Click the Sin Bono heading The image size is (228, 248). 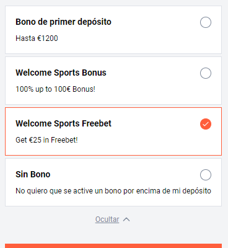pos(33,174)
